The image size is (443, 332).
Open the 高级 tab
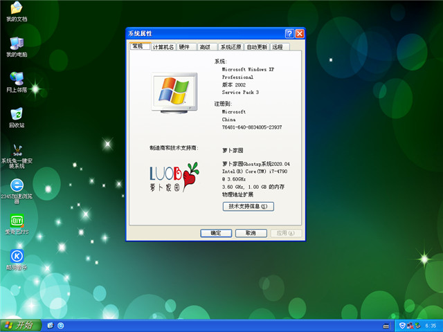click(x=207, y=47)
